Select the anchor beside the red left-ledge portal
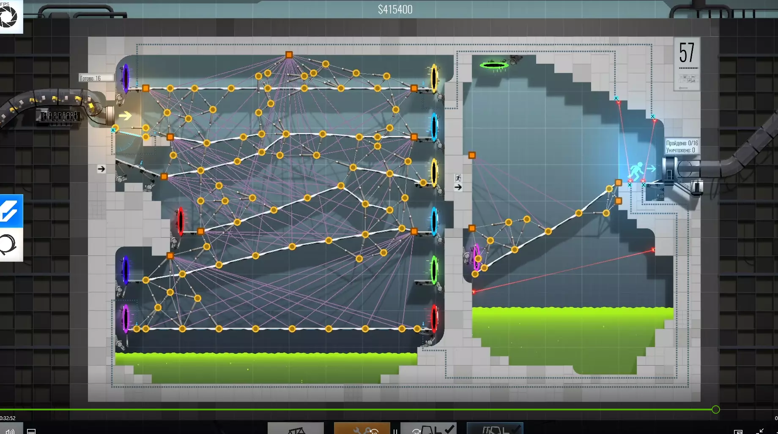 201,231
